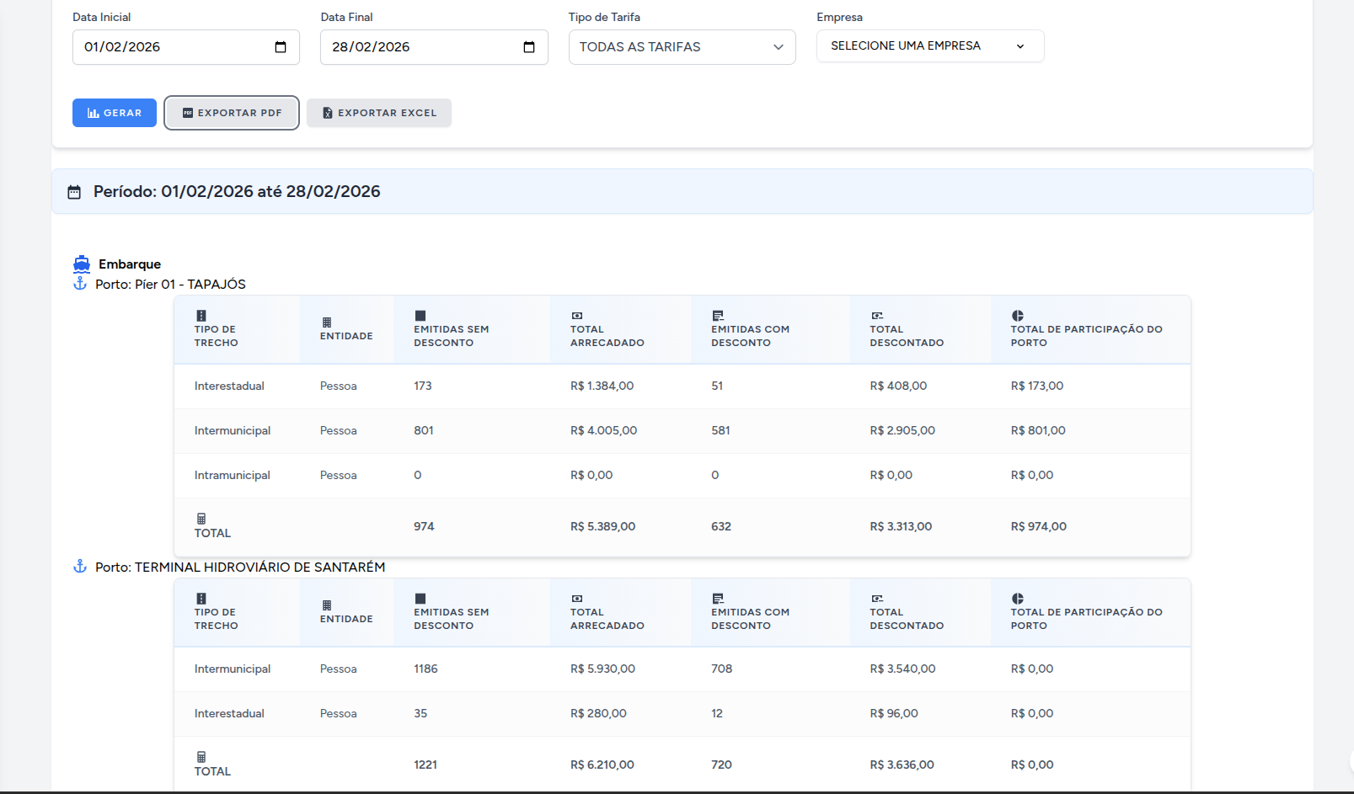Select the Intermunicipal row in Píer 01 table
Viewport: 1354px width, 794px height.
pyautogui.click(x=233, y=430)
